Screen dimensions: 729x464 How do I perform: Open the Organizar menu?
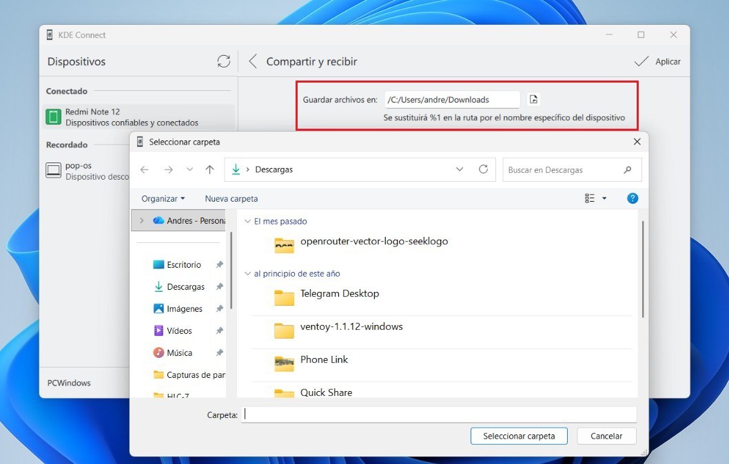pyautogui.click(x=163, y=199)
